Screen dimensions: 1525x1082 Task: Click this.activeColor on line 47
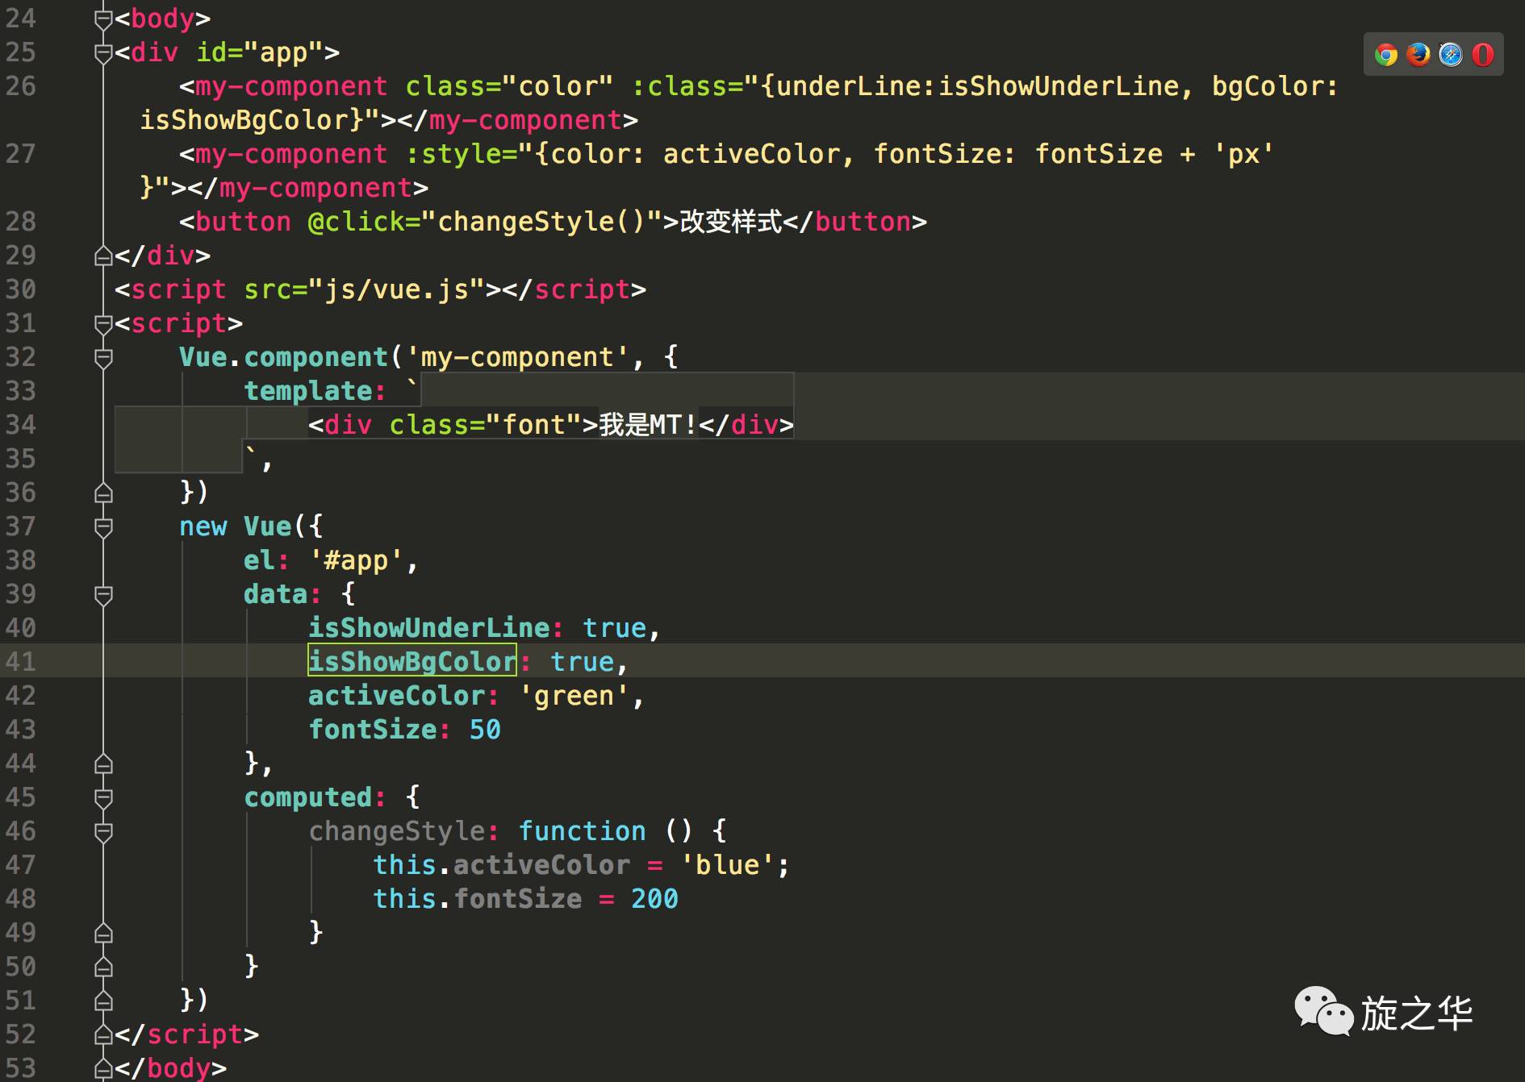[501, 864]
